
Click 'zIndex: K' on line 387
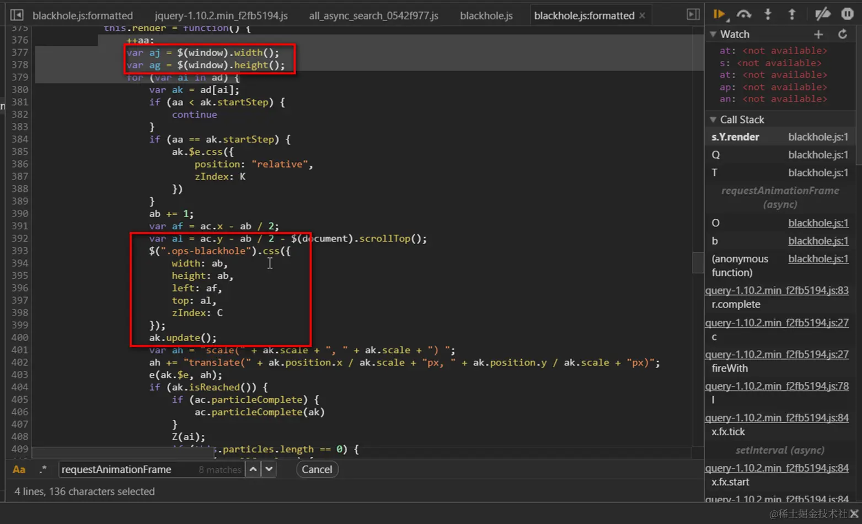(219, 177)
